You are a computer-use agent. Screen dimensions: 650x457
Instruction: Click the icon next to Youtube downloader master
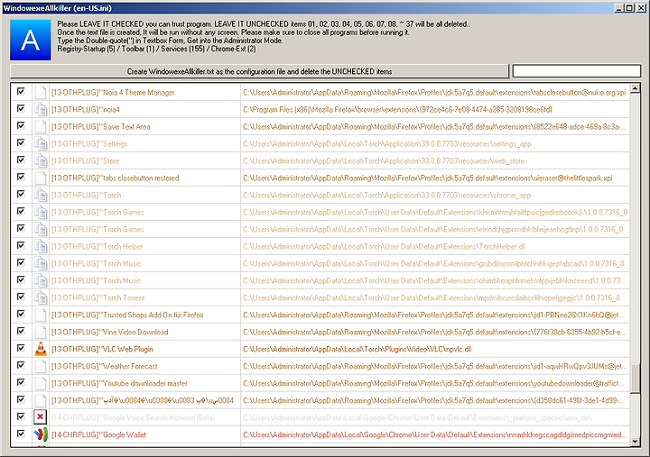(41, 383)
